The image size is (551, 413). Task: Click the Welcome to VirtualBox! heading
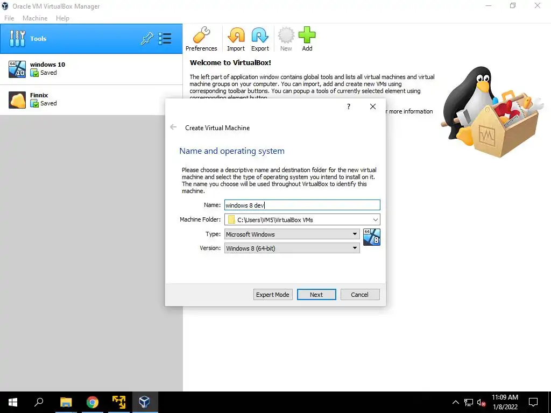pyautogui.click(x=230, y=63)
